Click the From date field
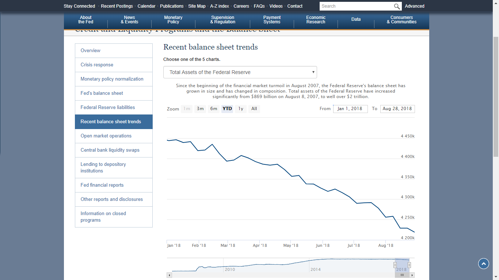Screen dimensions: 499x280 coord(350,109)
